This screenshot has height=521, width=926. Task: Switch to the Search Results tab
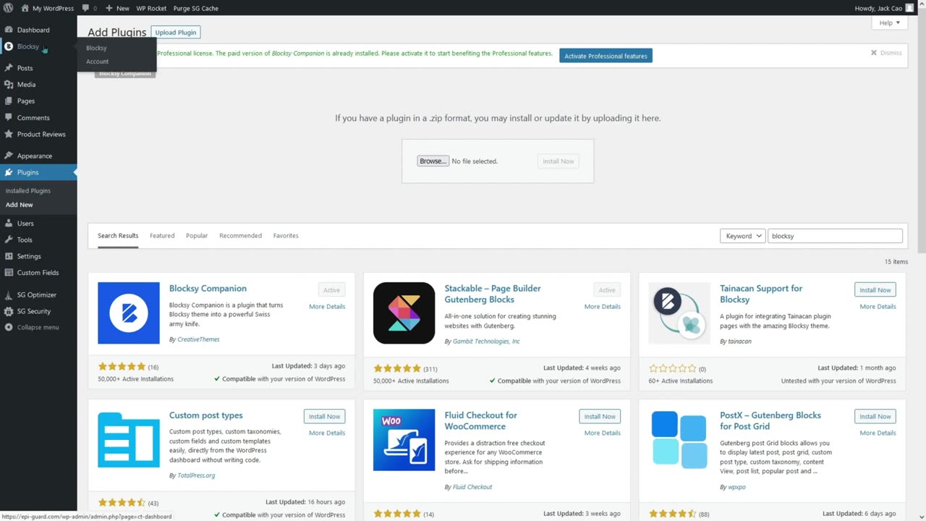(x=118, y=236)
